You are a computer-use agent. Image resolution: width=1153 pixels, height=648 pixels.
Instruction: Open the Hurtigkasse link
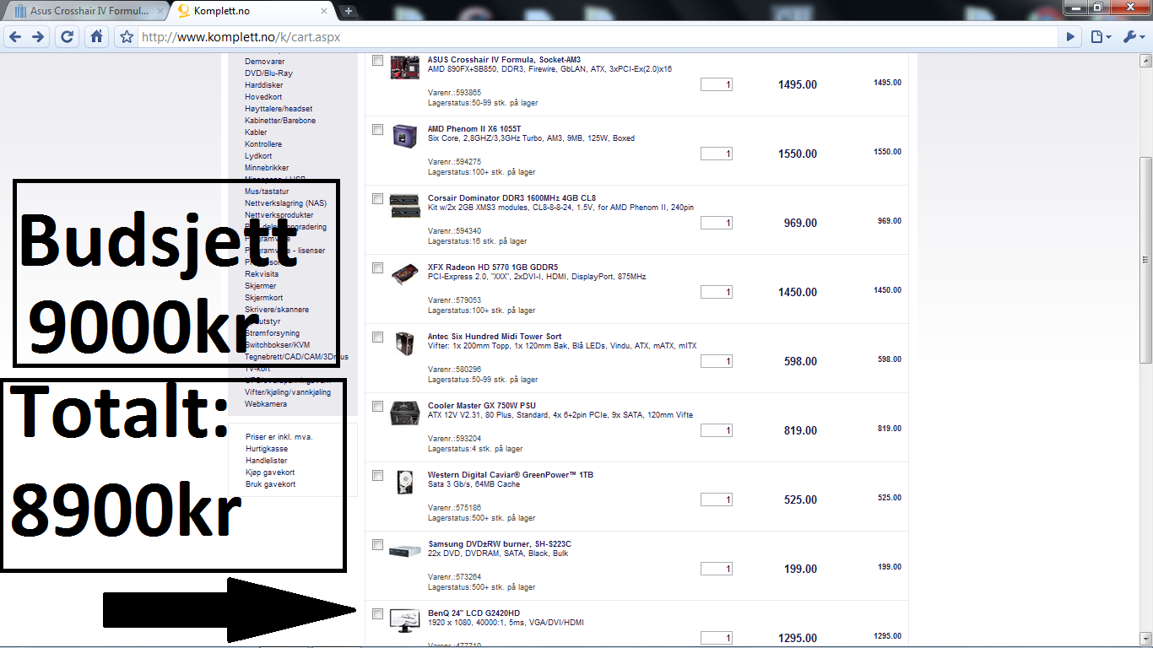click(x=266, y=449)
